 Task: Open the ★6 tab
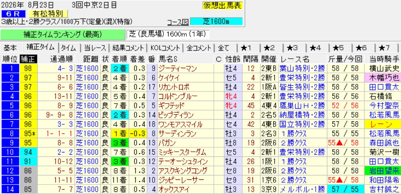point(361,48)
